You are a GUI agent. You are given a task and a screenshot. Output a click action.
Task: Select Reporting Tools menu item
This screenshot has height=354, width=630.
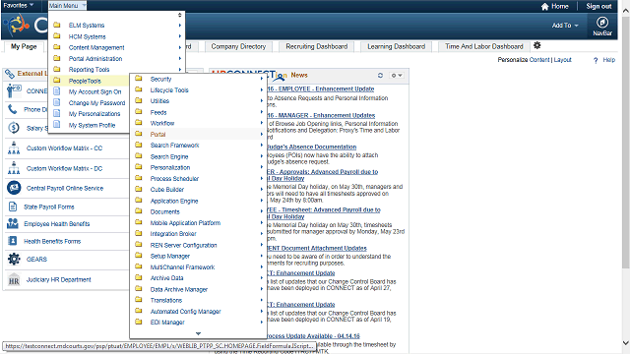(89, 70)
